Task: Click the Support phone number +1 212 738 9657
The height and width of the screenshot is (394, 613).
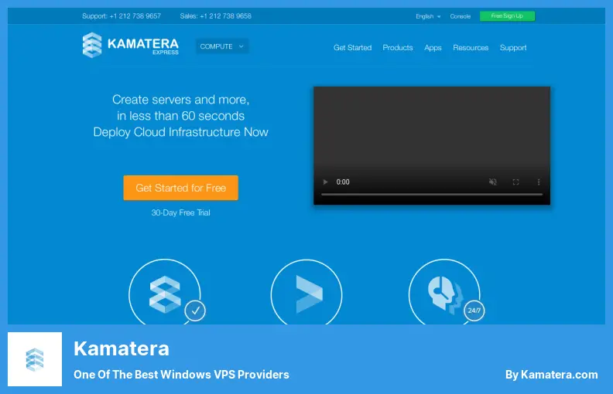Action: pos(135,16)
